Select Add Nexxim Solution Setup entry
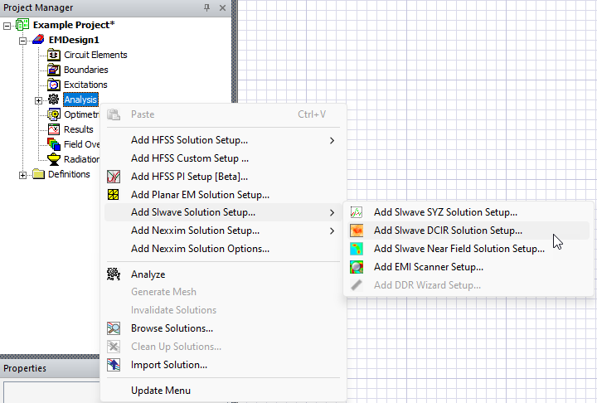This screenshot has width=597, height=403. (x=223, y=231)
